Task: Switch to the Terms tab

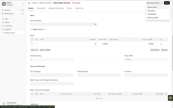Action: click(69, 8)
